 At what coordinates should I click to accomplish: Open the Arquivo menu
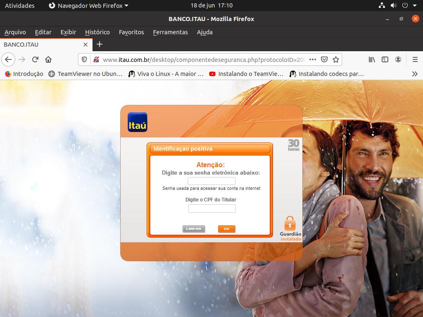pos(15,32)
